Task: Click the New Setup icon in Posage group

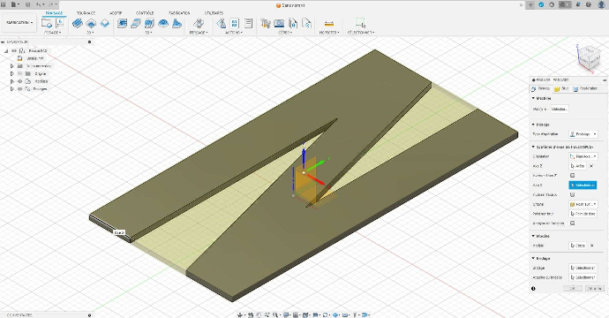Action: [47, 24]
